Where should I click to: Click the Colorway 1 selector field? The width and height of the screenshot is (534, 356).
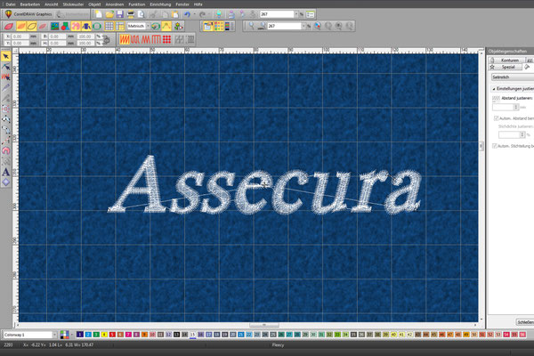(29, 335)
